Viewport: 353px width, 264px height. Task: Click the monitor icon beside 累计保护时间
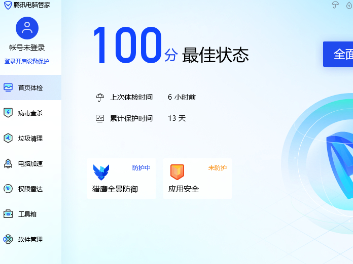(x=100, y=118)
